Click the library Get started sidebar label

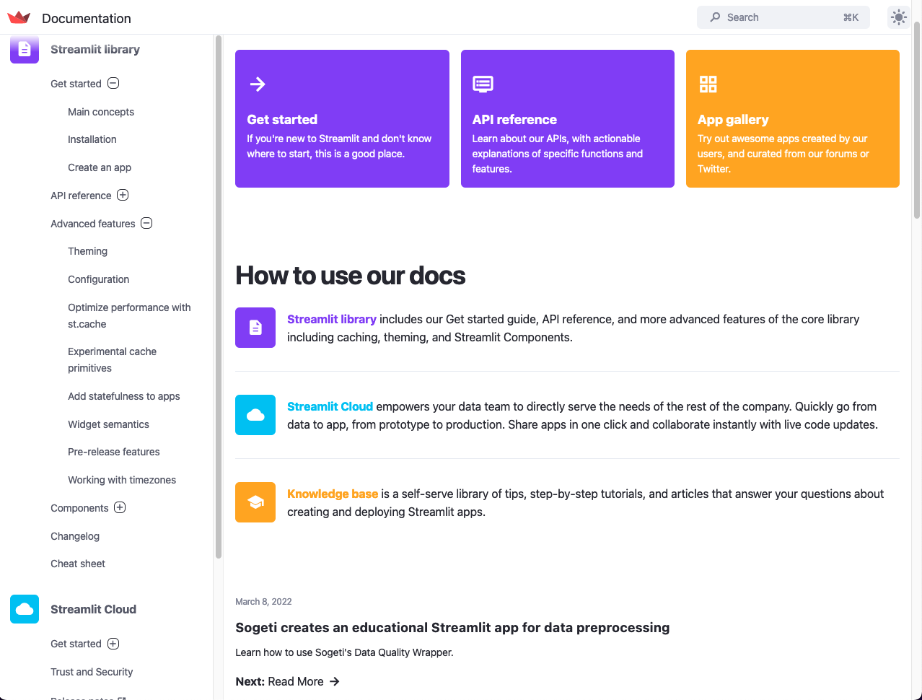click(76, 84)
